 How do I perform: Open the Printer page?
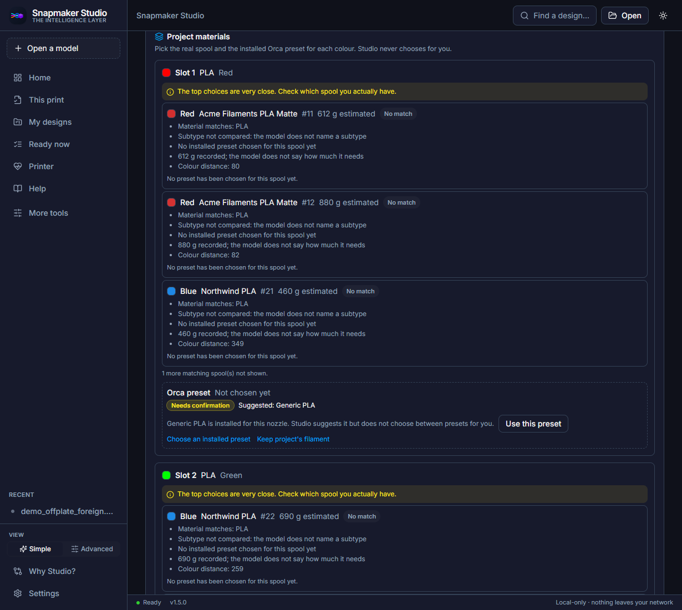pos(63,166)
